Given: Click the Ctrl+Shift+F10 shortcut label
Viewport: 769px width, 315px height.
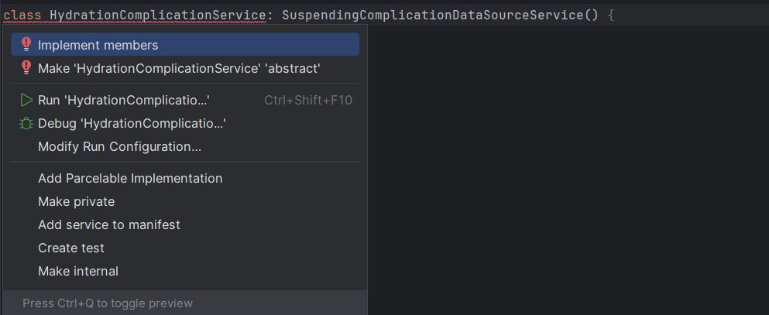Looking at the screenshot, I should [x=308, y=101].
